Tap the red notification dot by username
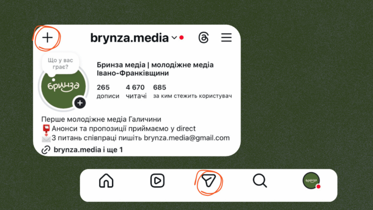The width and height of the screenshot is (373, 210). coord(181,37)
